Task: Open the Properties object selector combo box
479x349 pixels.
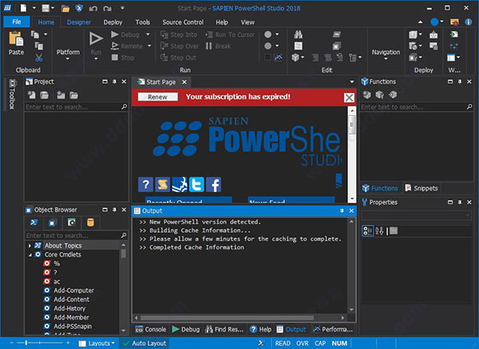Action: [416, 215]
